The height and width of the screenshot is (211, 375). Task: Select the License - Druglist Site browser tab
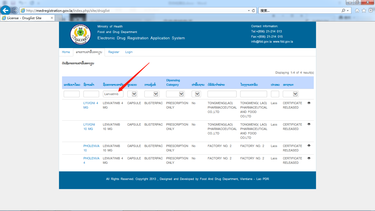(x=25, y=18)
